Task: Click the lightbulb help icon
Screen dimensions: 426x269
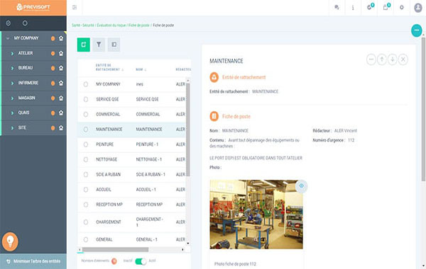Action: click(x=10, y=241)
